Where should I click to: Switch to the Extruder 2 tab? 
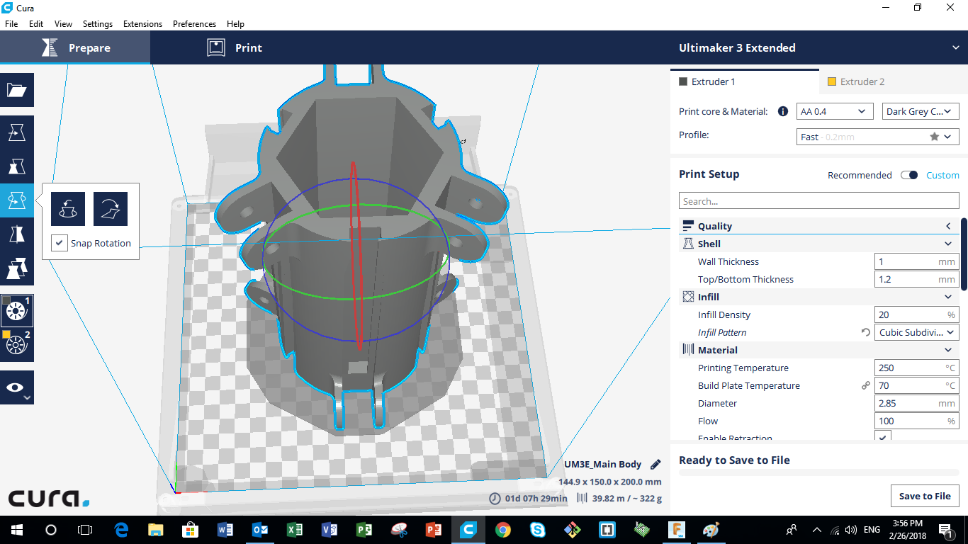coord(893,81)
